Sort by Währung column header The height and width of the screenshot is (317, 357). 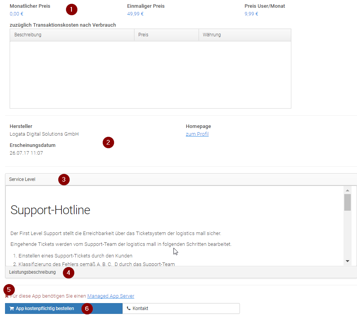point(245,35)
